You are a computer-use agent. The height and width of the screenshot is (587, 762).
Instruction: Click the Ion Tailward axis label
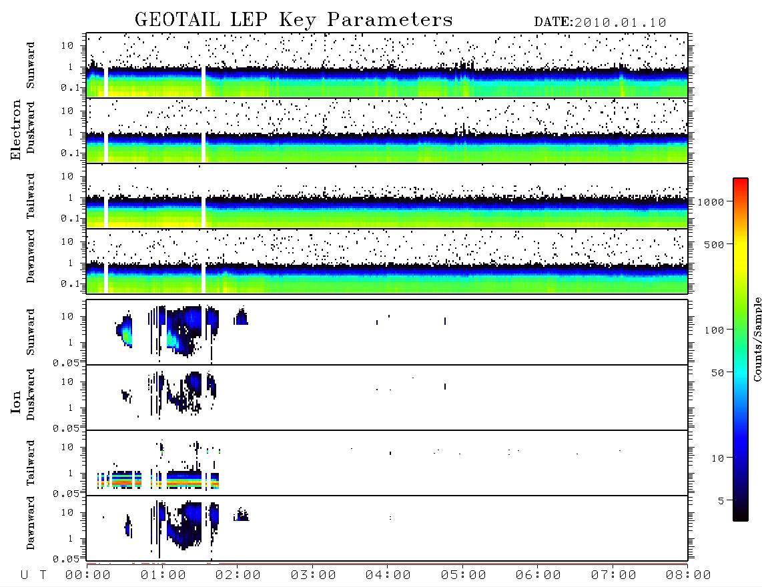[31, 463]
